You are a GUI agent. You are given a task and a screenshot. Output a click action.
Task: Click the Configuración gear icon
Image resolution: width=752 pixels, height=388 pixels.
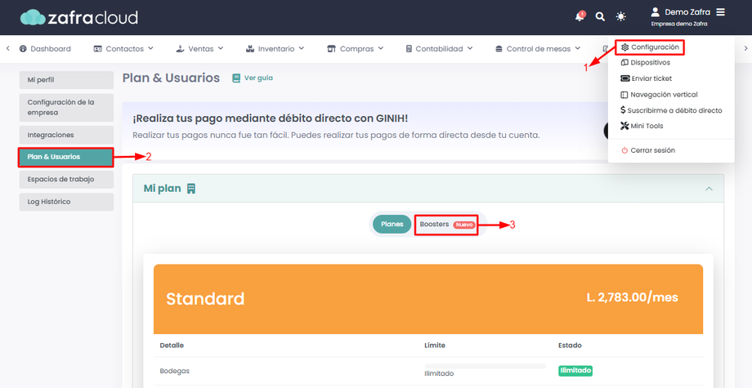coord(624,47)
